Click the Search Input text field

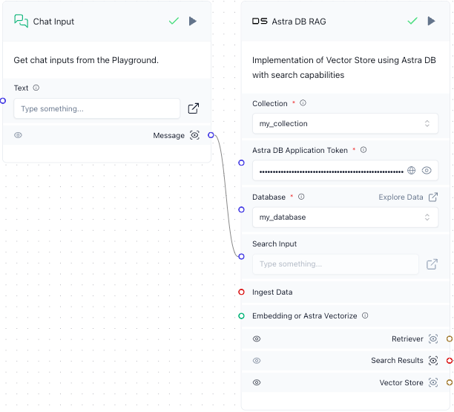tap(335, 264)
